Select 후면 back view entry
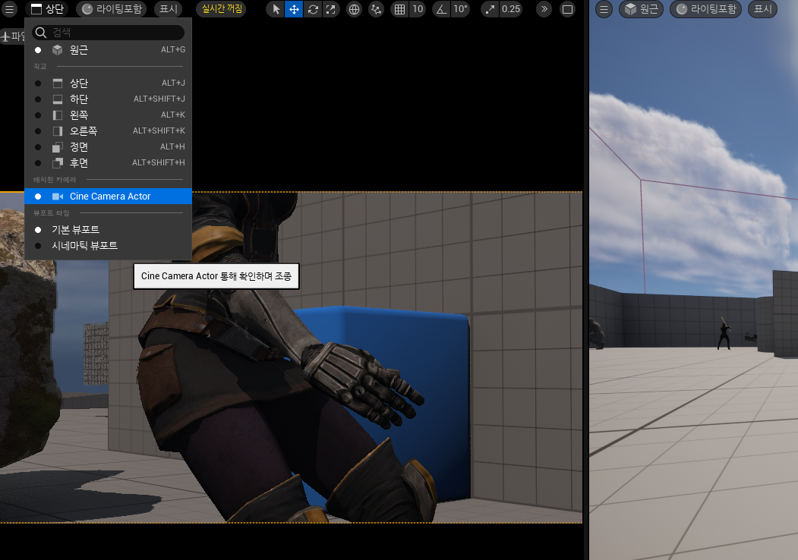 coord(109,162)
